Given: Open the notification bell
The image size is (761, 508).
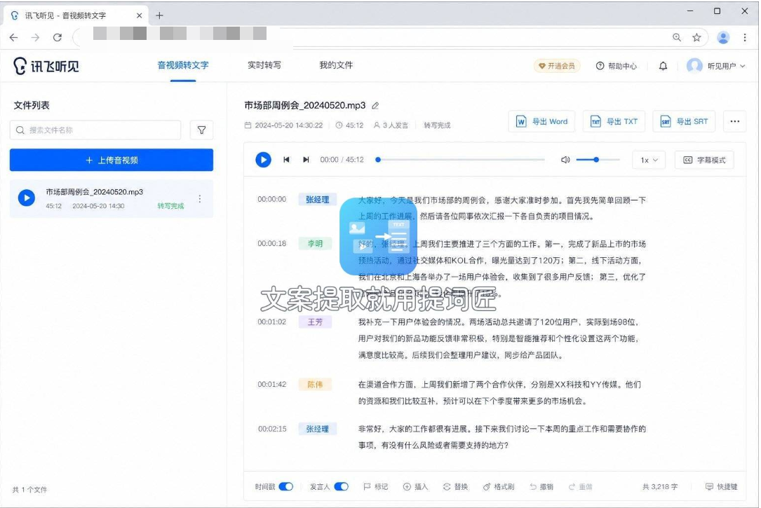Looking at the screenshot, I should click(663, 66).
